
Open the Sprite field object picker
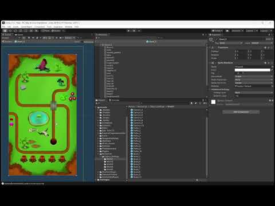[272, 67]
